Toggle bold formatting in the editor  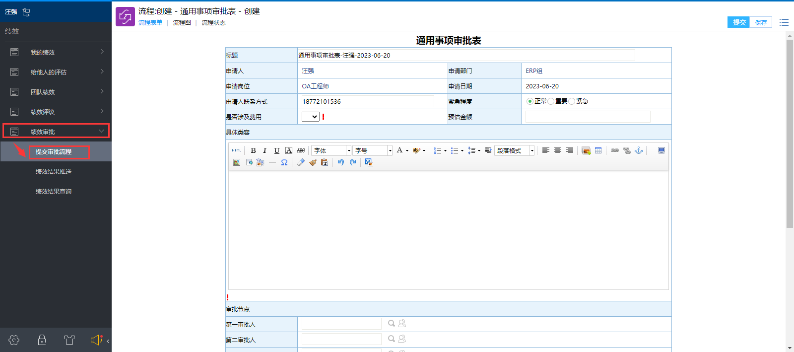click(x=253, y=150)
